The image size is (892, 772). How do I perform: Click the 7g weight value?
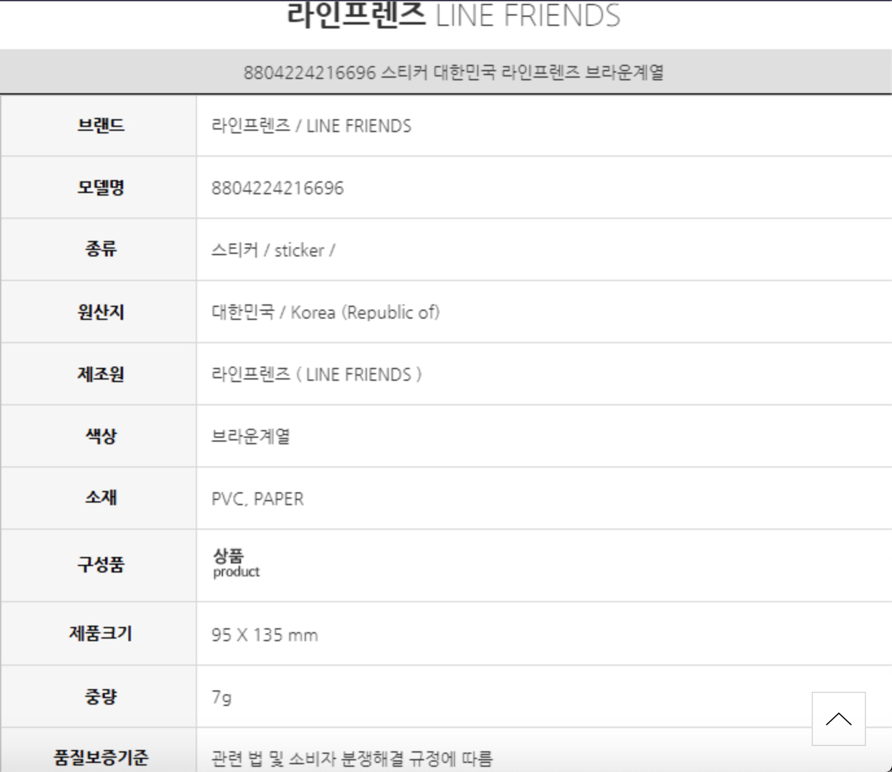click(221, 697)
